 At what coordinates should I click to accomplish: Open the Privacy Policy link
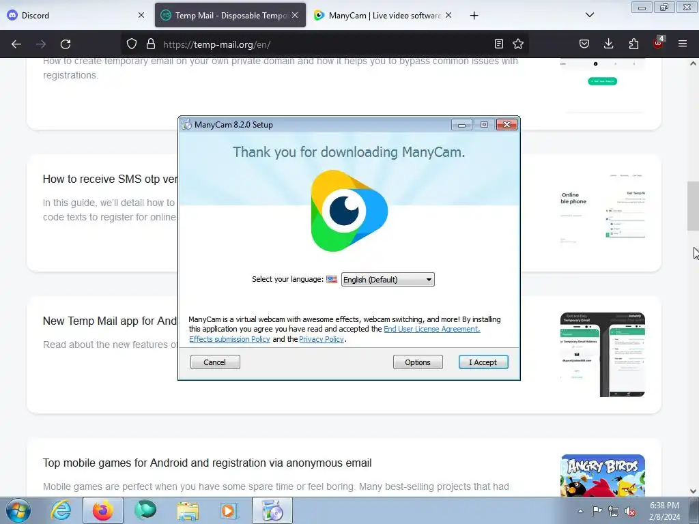coord(322,339)
